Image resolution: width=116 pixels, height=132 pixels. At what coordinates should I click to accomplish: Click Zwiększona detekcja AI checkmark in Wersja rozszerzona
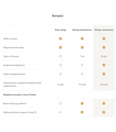coord(104,65)
